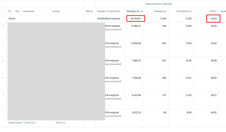Click the total budget 54 000,00 ₽ в неделю
226x132 pixels.
[109, 19]
